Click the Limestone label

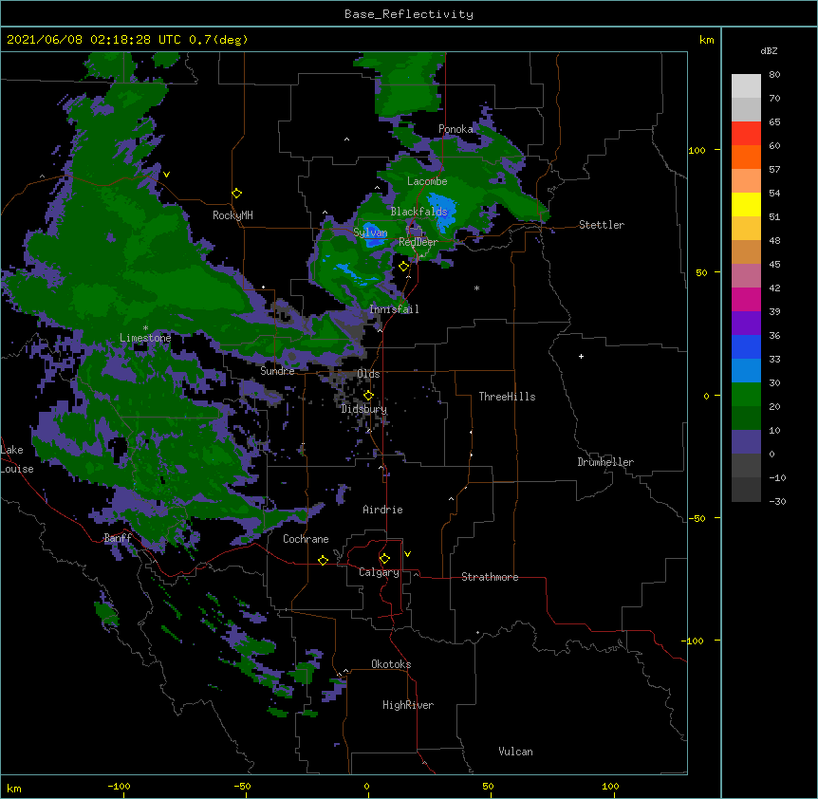[145, 338]
